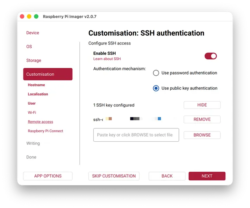Open Hostname customisation page
The width and height of the screenshot is (250, 208).
tap(36, 85)
